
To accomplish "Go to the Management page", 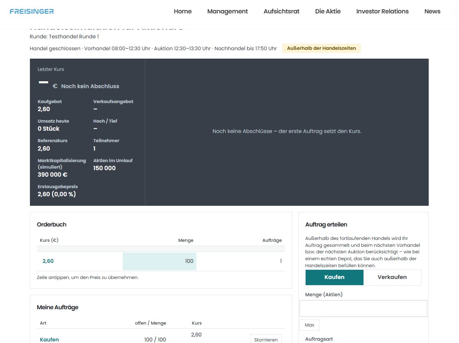I will 227,11.
